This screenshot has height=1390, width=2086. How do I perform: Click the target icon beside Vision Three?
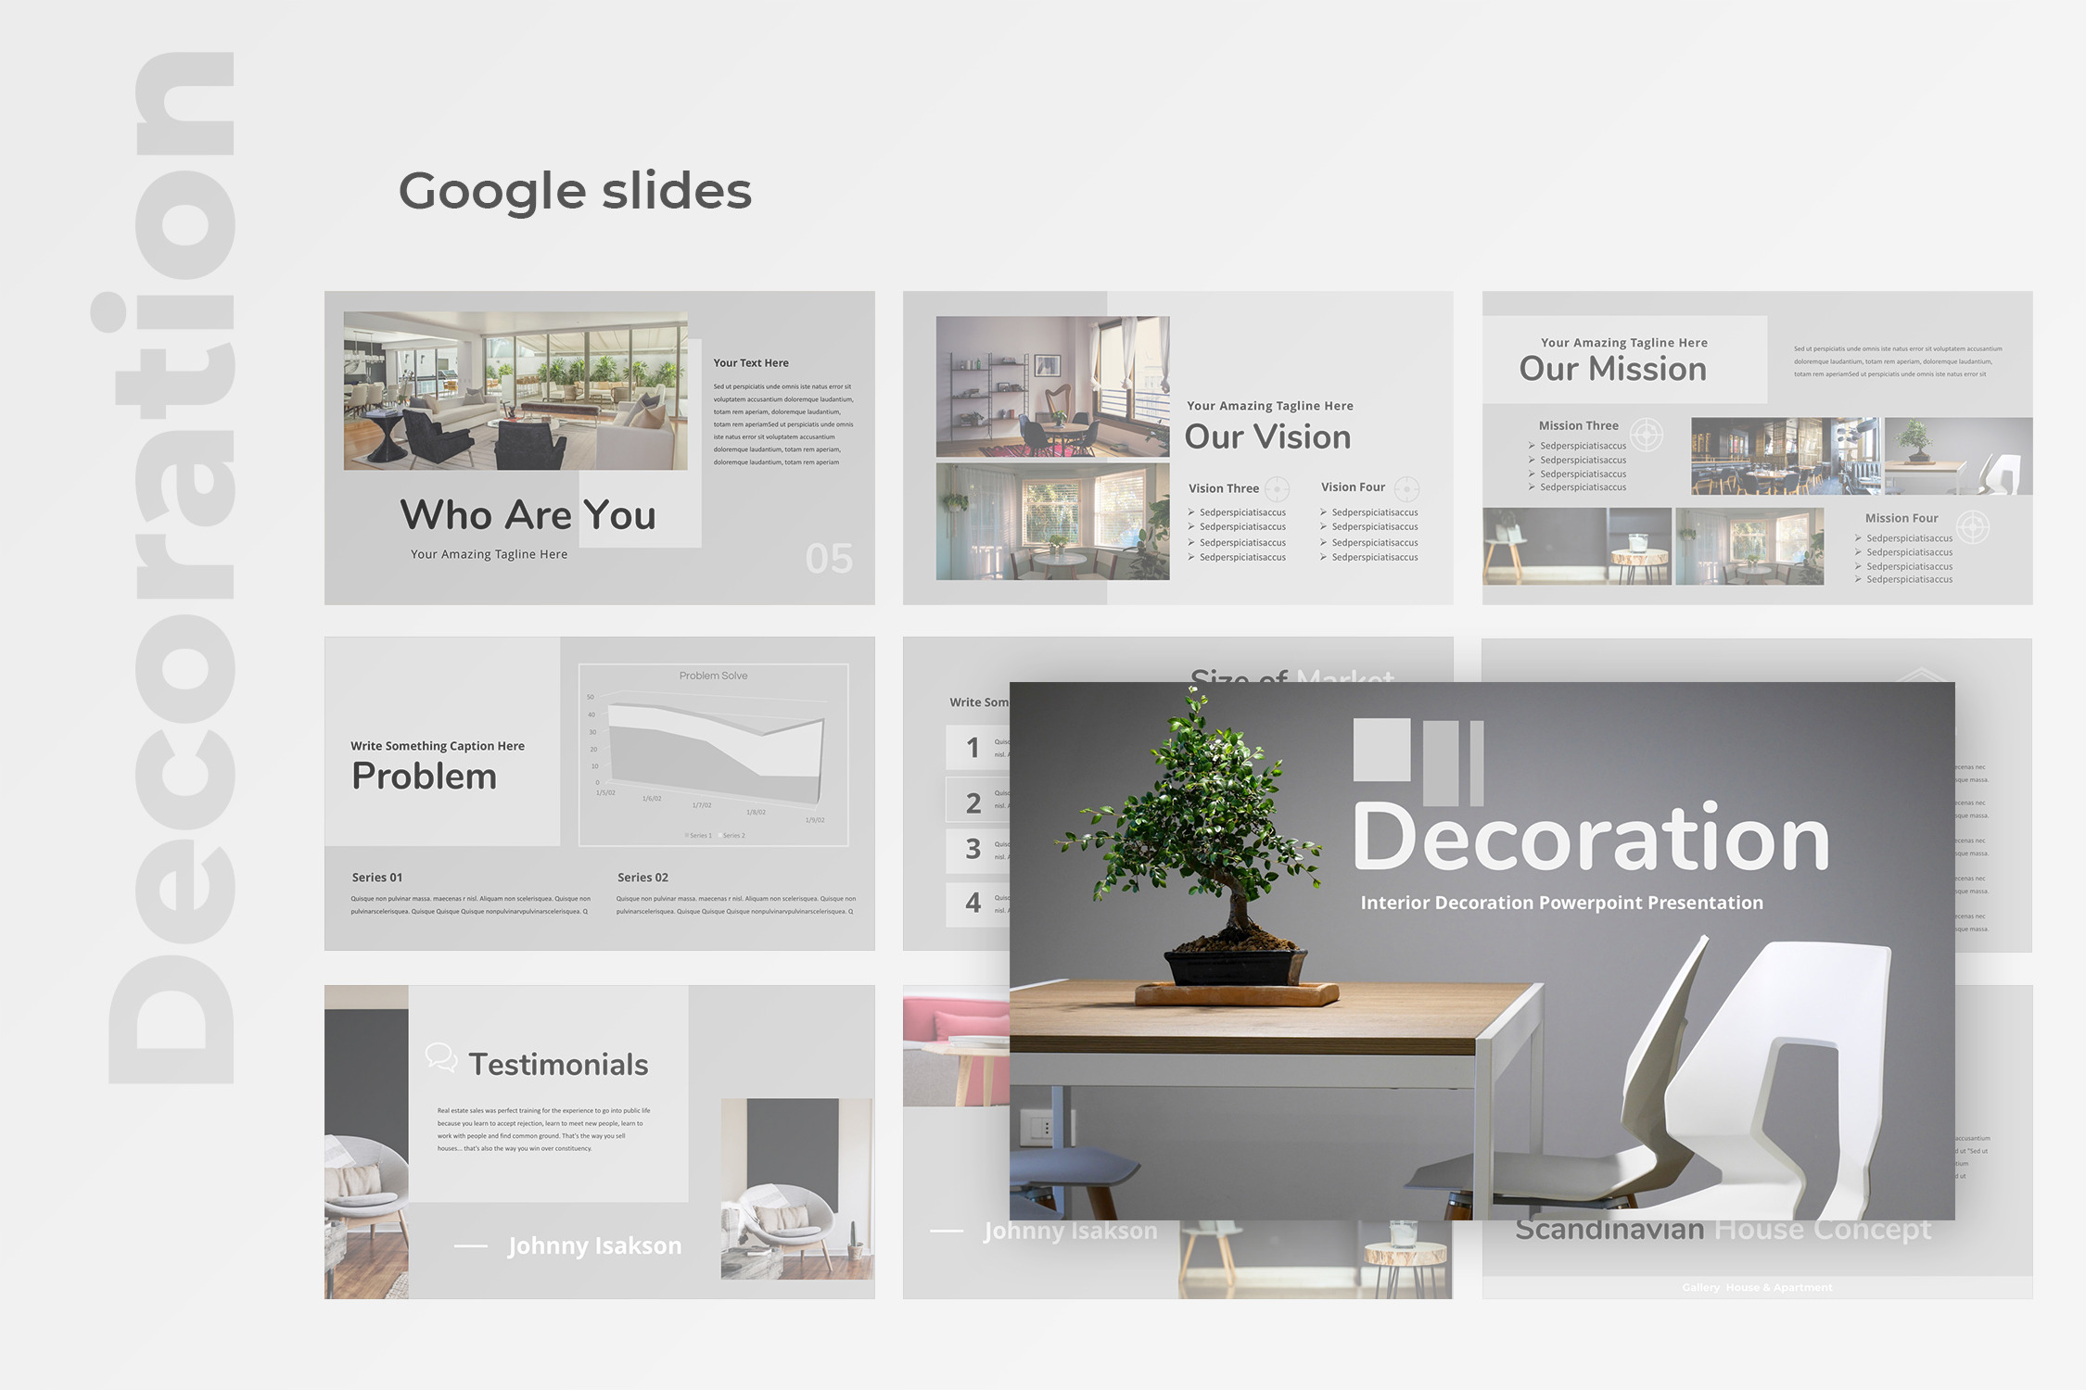coord(1277,488)
